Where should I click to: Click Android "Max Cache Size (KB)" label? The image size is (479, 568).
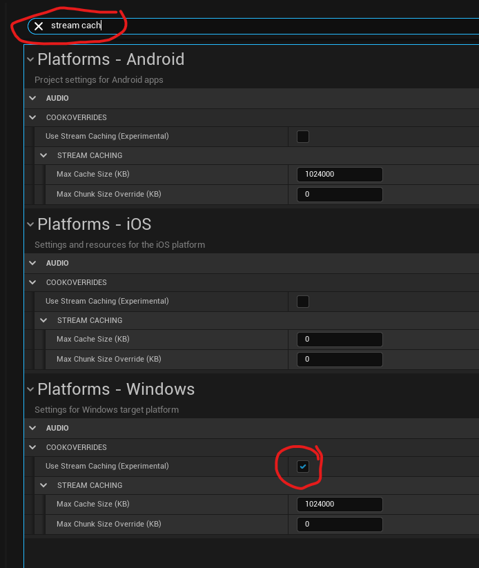pos(93,174)
